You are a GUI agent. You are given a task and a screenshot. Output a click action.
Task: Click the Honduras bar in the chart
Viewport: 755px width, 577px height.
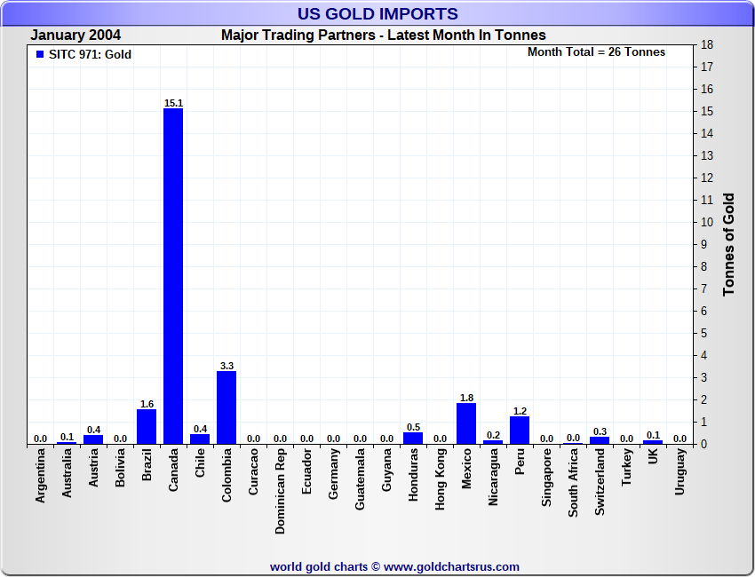point(413,438)
